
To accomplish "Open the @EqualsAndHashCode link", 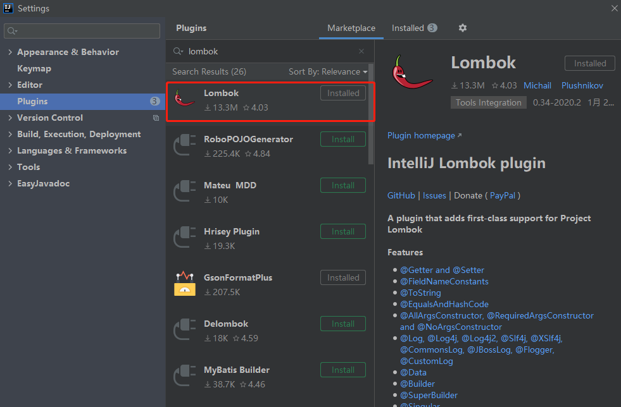I will (444, 304).
